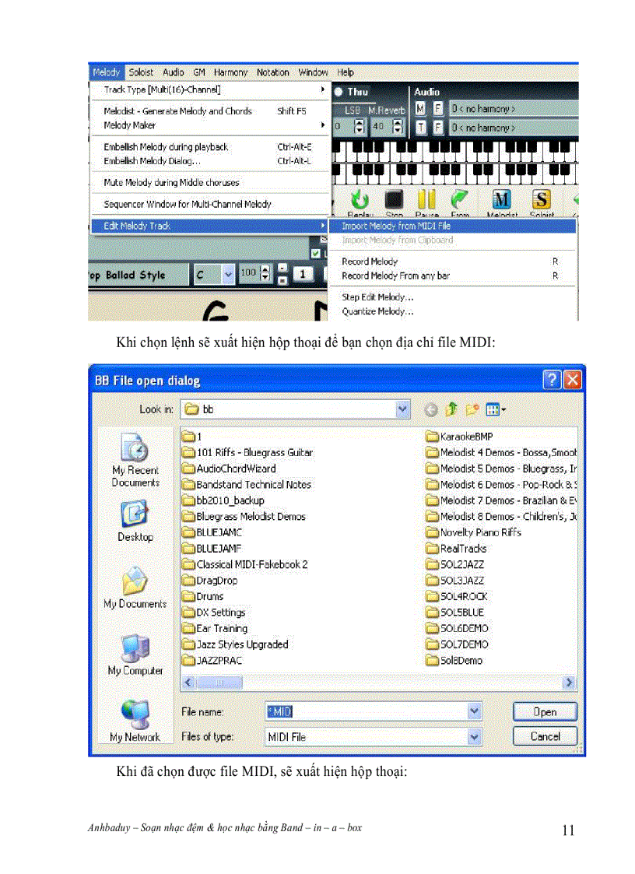635x874 pixels.
Task: Open the View Menu icon dropdown
Action: click(496, 409)
